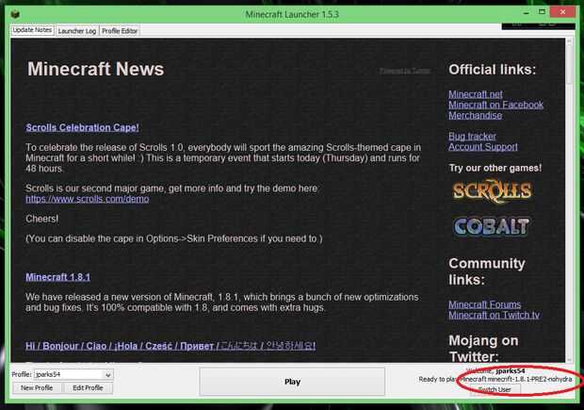Click the Scrolls game logo
Image resolution: width=584 pixels, height=410 pixels.
click(x=492, y=190)
